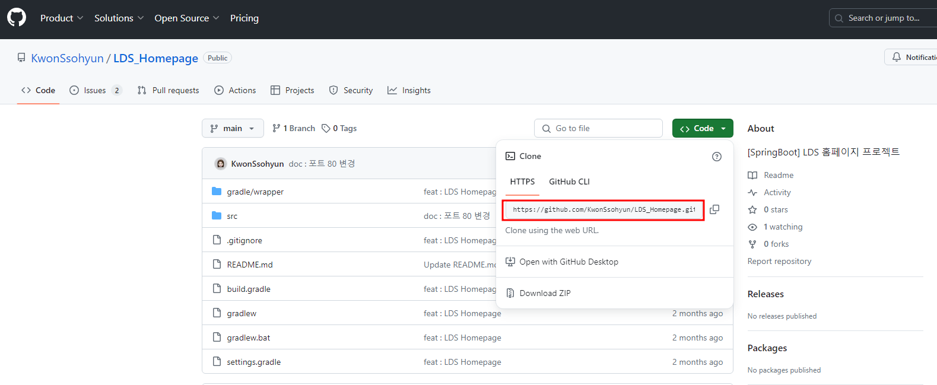Click the src folder icon

click(x=217, y=215)
